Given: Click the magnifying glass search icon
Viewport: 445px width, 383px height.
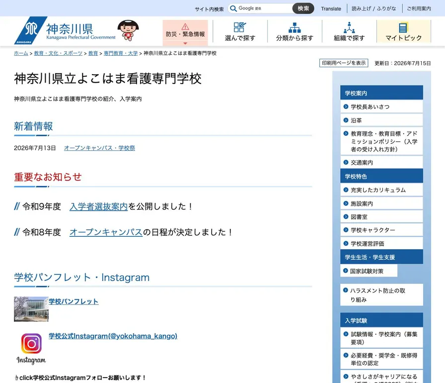Looking at the screenshot, I should (x=233, y=8).
